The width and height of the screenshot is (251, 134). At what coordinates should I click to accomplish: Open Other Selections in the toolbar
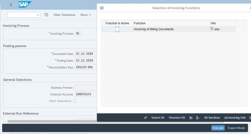[x=64, y=15]
